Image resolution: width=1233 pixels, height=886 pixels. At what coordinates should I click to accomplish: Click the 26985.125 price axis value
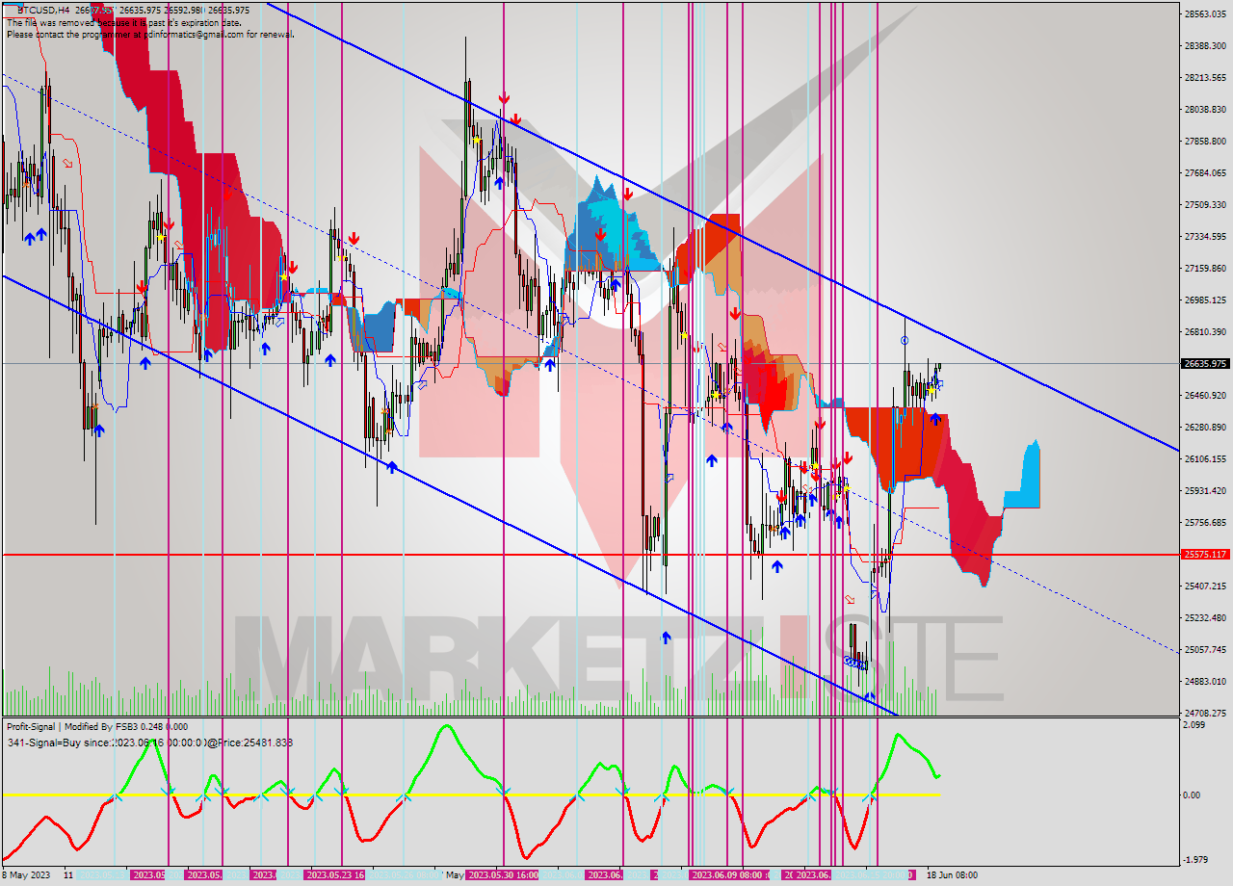pyautogui.click(x=1205, y=300)
